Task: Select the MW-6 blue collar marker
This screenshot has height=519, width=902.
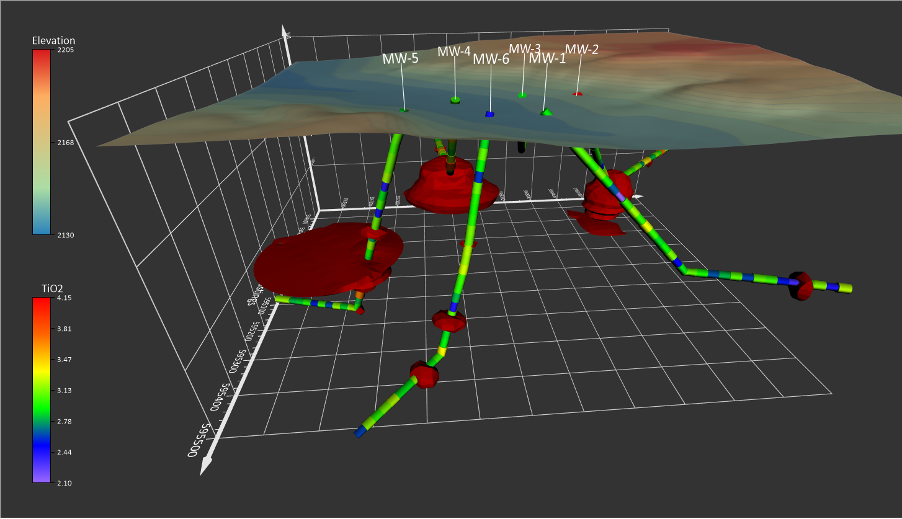Action: [490, 113]
